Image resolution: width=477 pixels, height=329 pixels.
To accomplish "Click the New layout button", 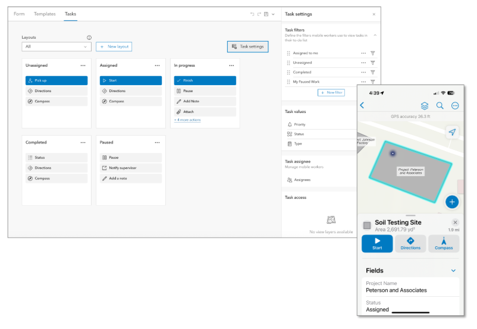I will tap(114, 46).
